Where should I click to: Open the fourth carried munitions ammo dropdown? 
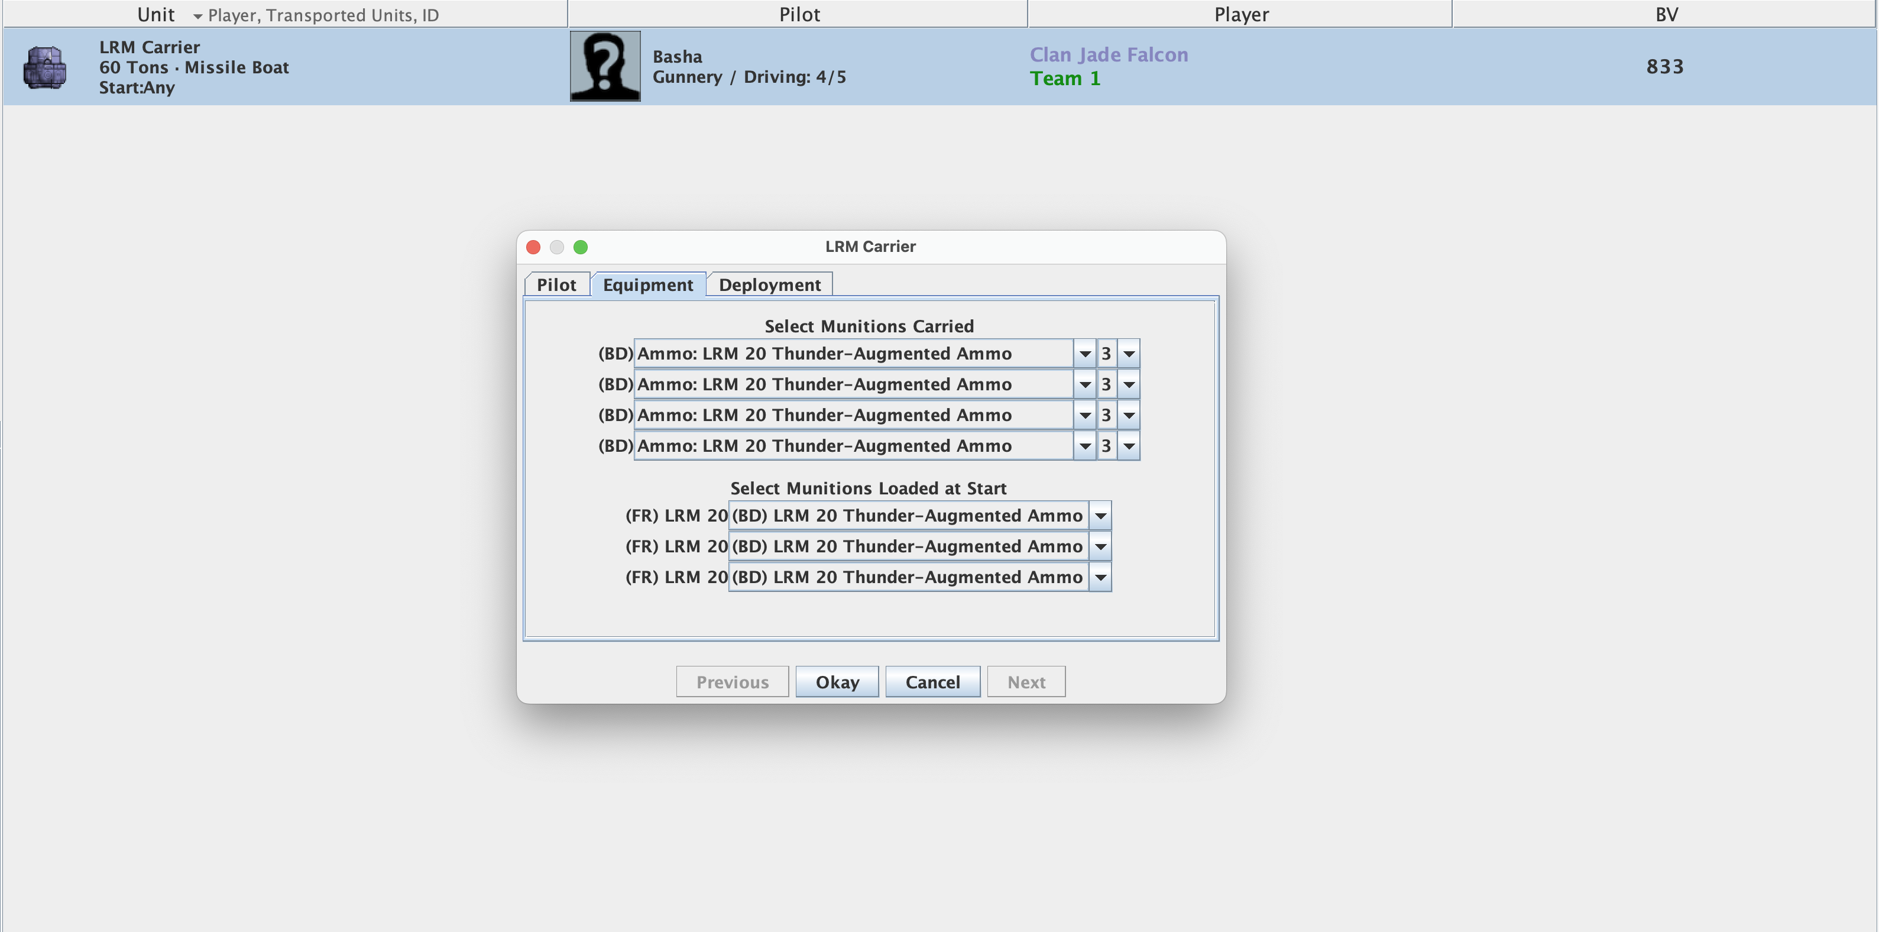[x=1086, y=445]
